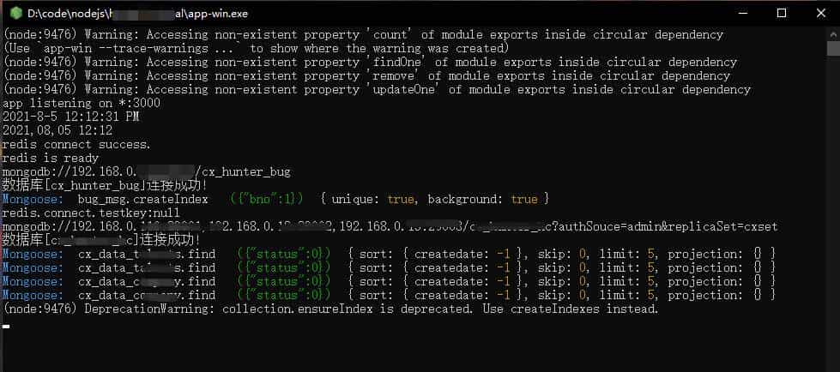
Task: Minimize the app-win.exe console window
Action: pos(741,13)
